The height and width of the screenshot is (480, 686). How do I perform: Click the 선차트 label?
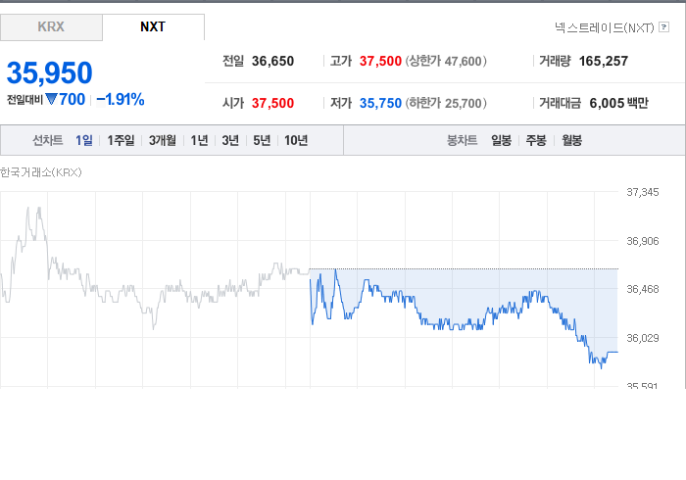pos(48,140)
